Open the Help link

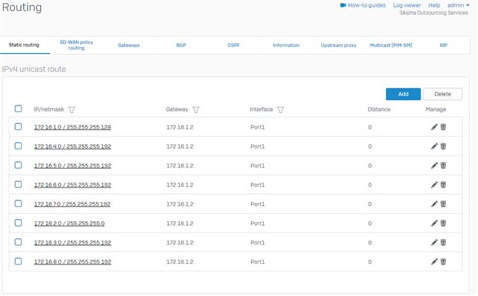tap(434, 5)
